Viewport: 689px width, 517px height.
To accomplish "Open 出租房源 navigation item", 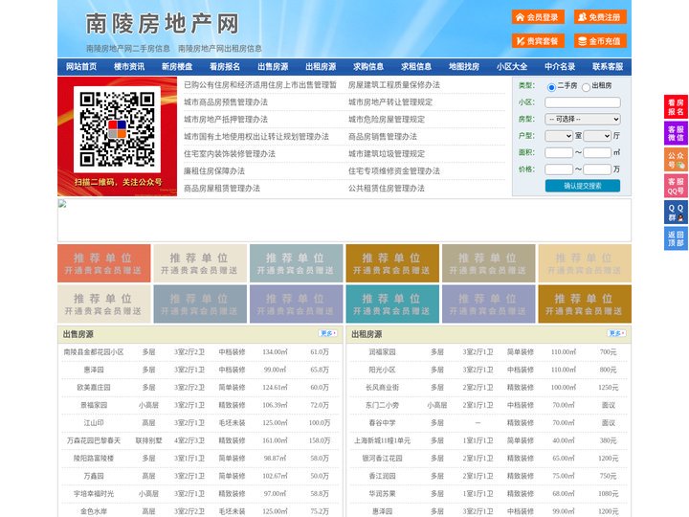I will 321,67.
